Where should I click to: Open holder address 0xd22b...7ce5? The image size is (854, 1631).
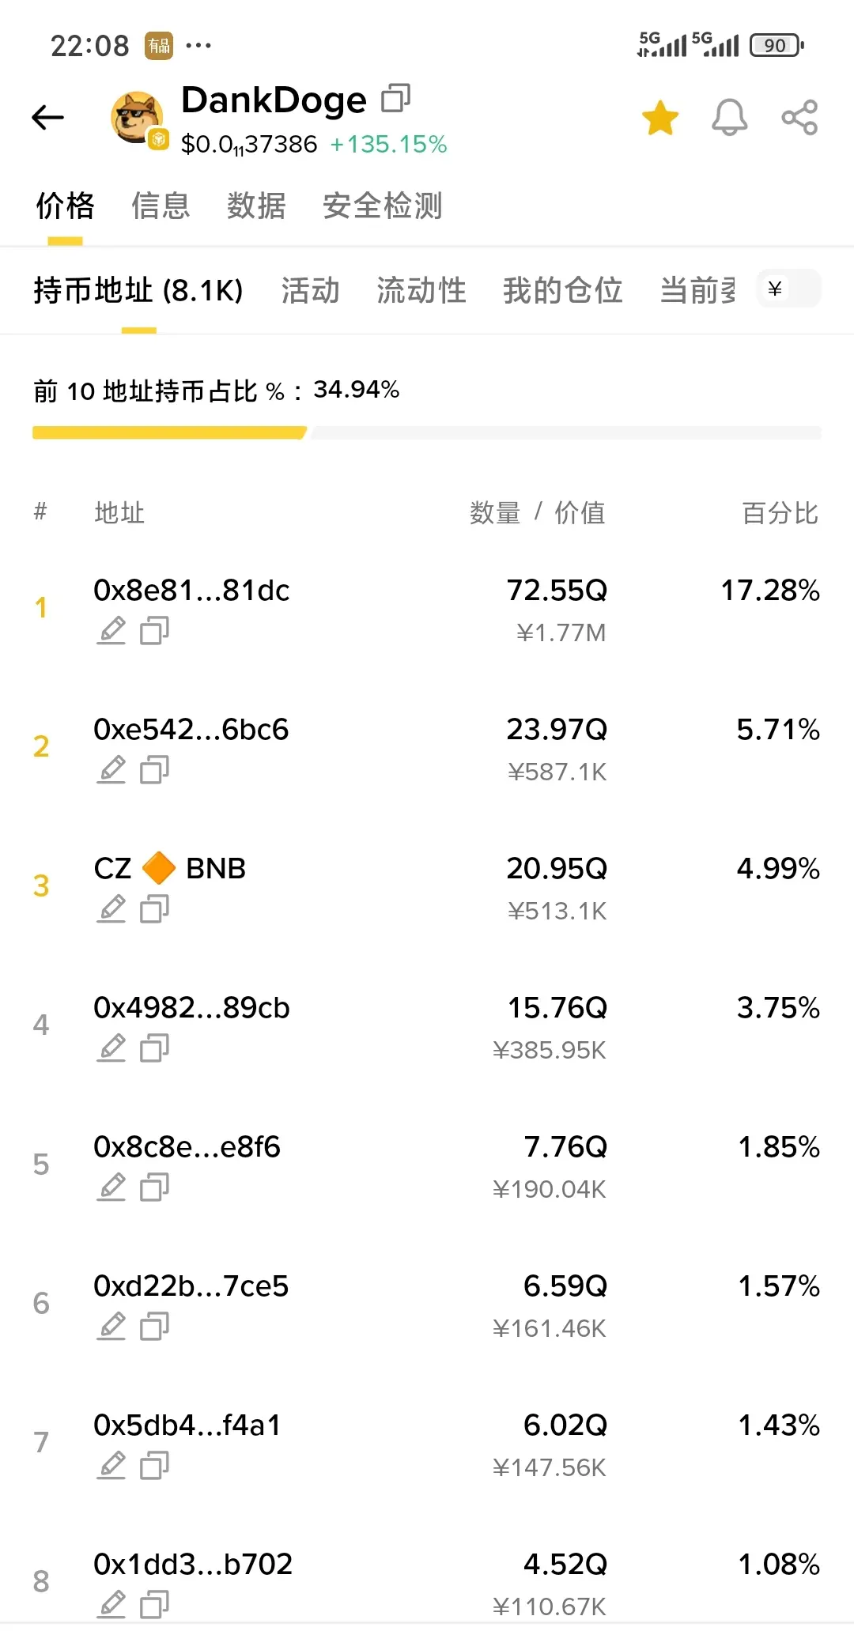(x=191, y=1286)
